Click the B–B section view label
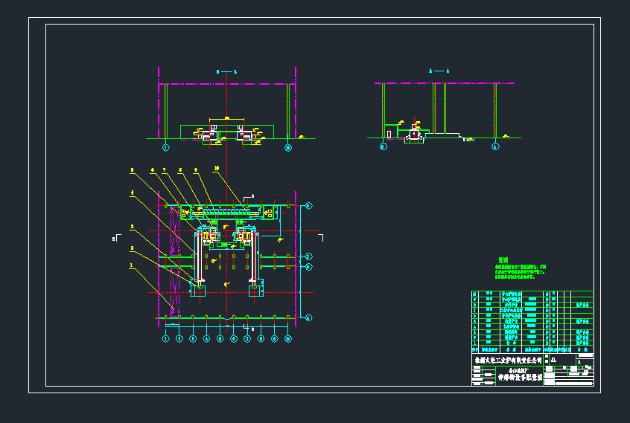This screenshot has height=423, width=630. coord(226,71)
